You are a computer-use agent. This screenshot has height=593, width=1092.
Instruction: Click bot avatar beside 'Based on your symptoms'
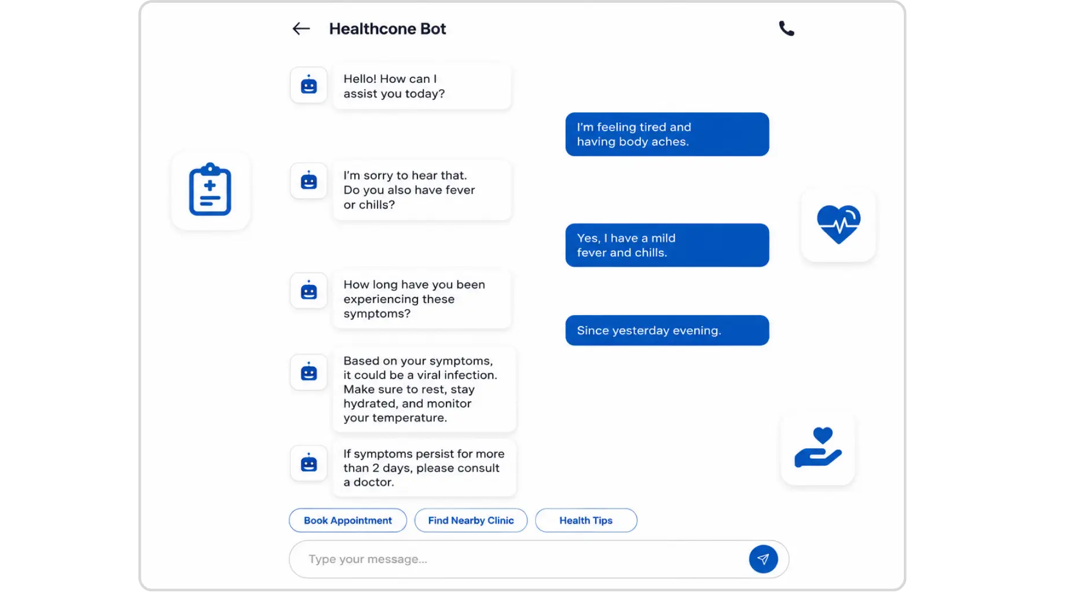coord(309,372)
